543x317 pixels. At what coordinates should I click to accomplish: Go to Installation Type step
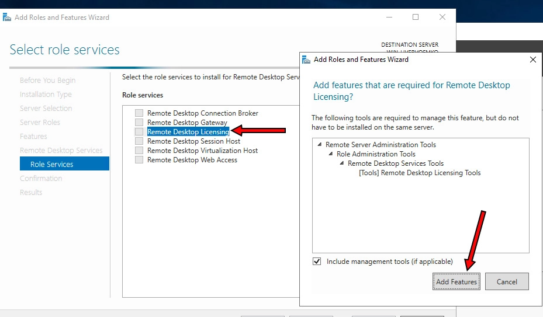(46, 95)
